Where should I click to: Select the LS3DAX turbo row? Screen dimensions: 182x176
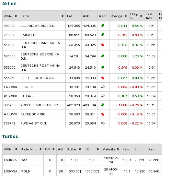pyautogui.click(x=82, y=160)
